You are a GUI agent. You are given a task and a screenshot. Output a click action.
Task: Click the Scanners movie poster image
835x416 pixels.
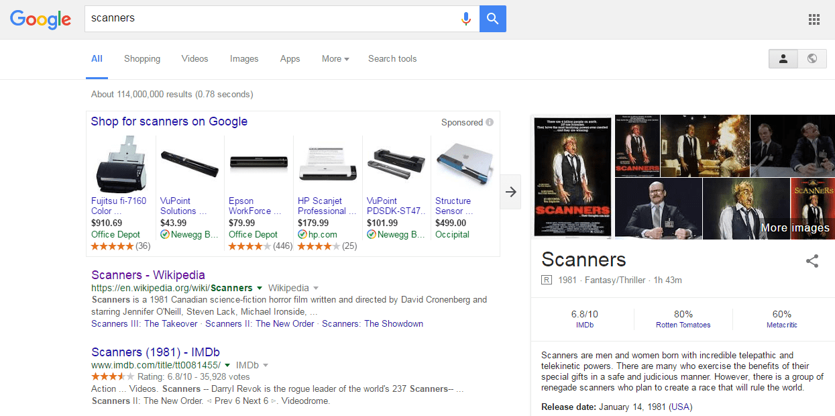point(572,177)
